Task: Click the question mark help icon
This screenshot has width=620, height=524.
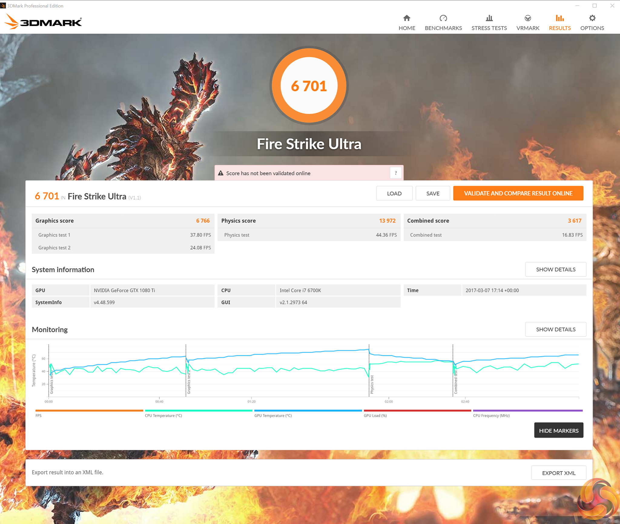Action: pos(396,173)
